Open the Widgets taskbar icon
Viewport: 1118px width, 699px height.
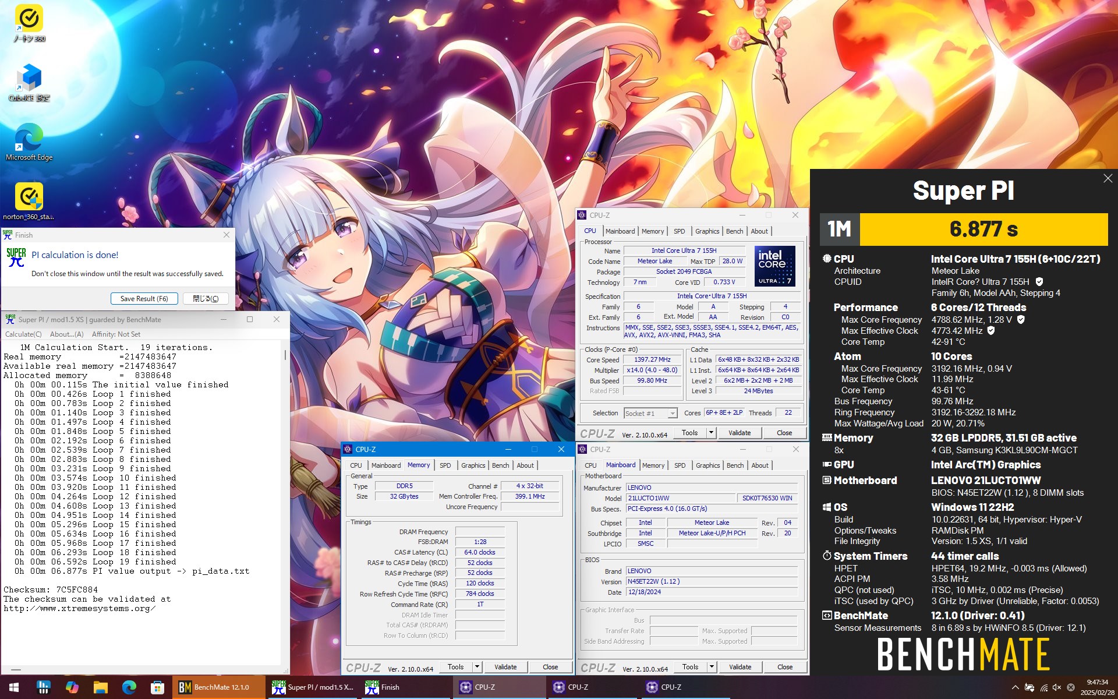pyautogui.click(x=44, y=687)
